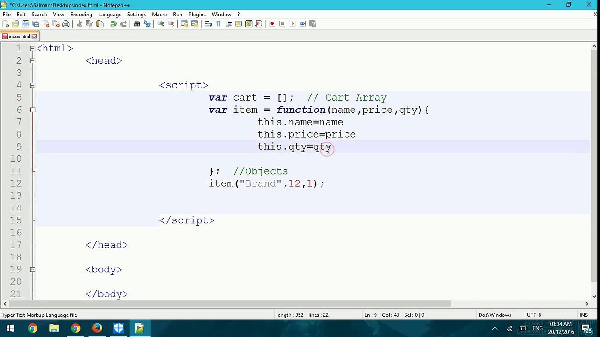The width and height of the screenshot is (600, 337).
Task: Open the Windows Start menu
Action: 10,328
